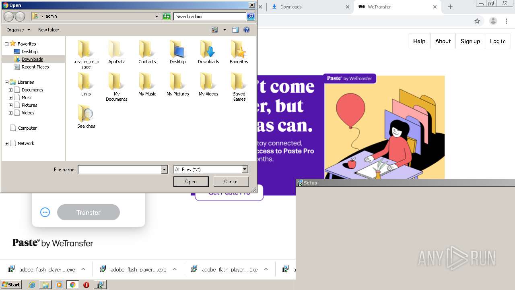
Task: Open the AppData folder
Action: tap(117, 52)
